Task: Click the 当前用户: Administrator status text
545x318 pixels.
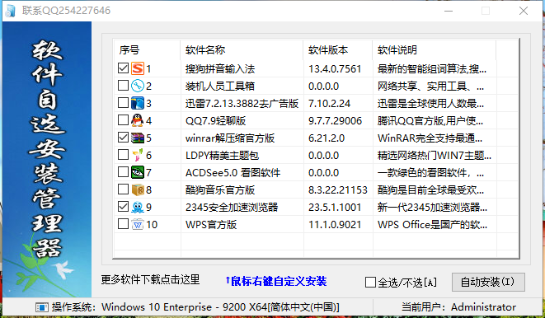Action: coord(458,307)
